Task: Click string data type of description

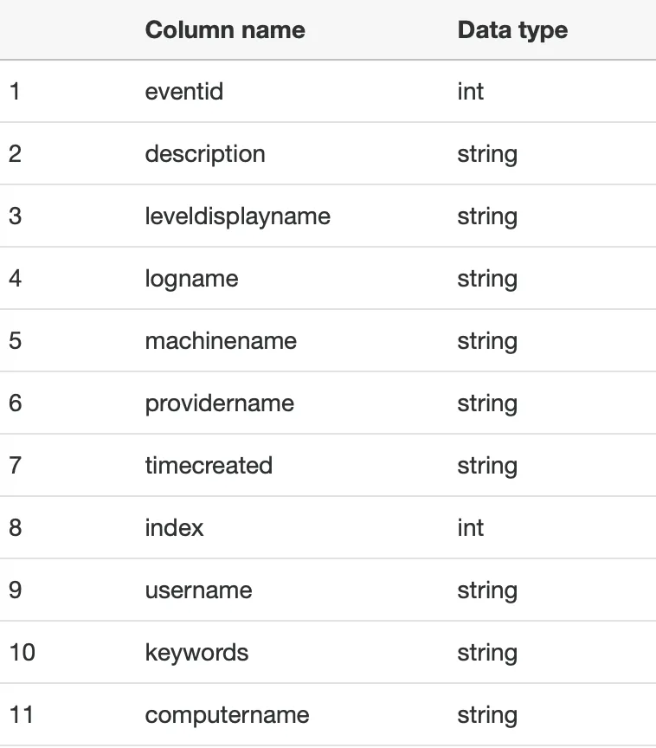Action: tap(487, 155)
